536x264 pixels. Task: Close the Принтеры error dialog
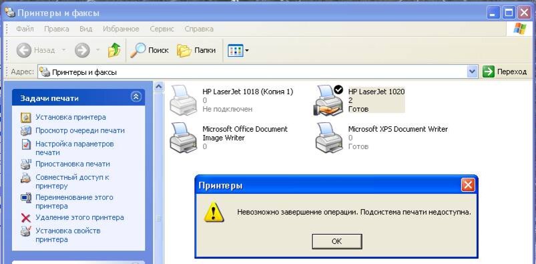[x=468, y=185]
